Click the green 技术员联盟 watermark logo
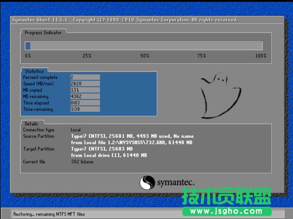 click(226, 197)
